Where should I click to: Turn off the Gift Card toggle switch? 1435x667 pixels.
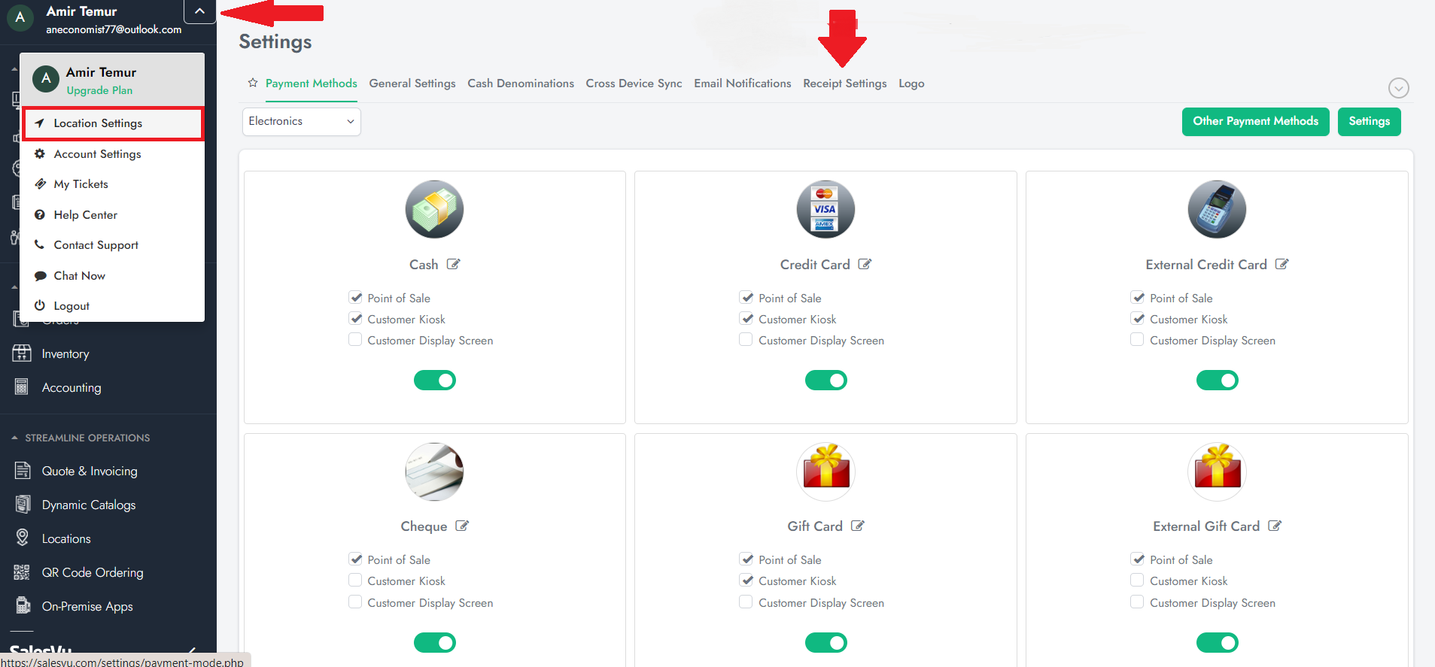[825, 642]
